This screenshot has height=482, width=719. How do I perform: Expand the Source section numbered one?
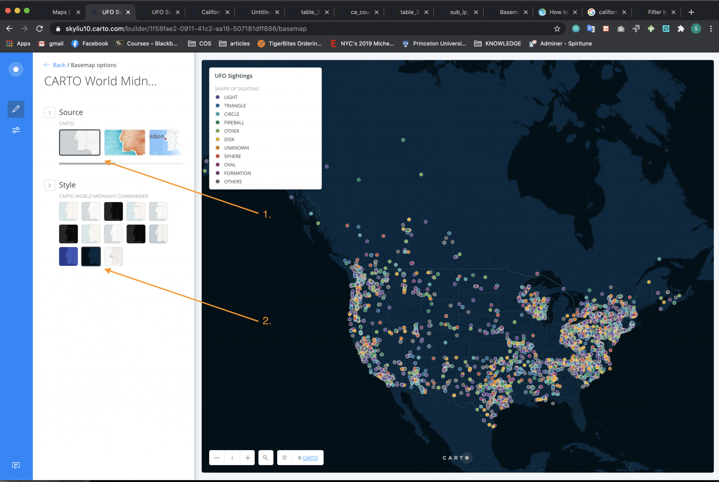(49, 112)
